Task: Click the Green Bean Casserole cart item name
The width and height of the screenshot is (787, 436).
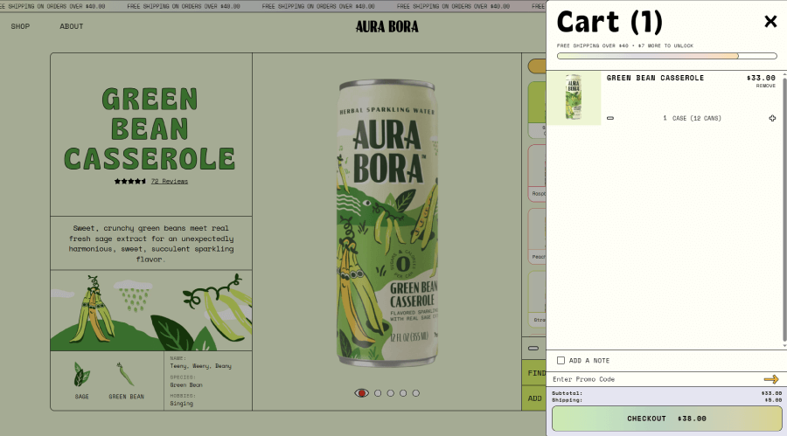Action: (x=655, y=78)
